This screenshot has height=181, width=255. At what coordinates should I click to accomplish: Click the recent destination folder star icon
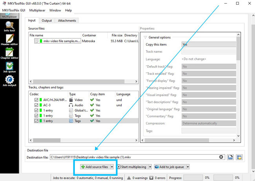point(239,157)
